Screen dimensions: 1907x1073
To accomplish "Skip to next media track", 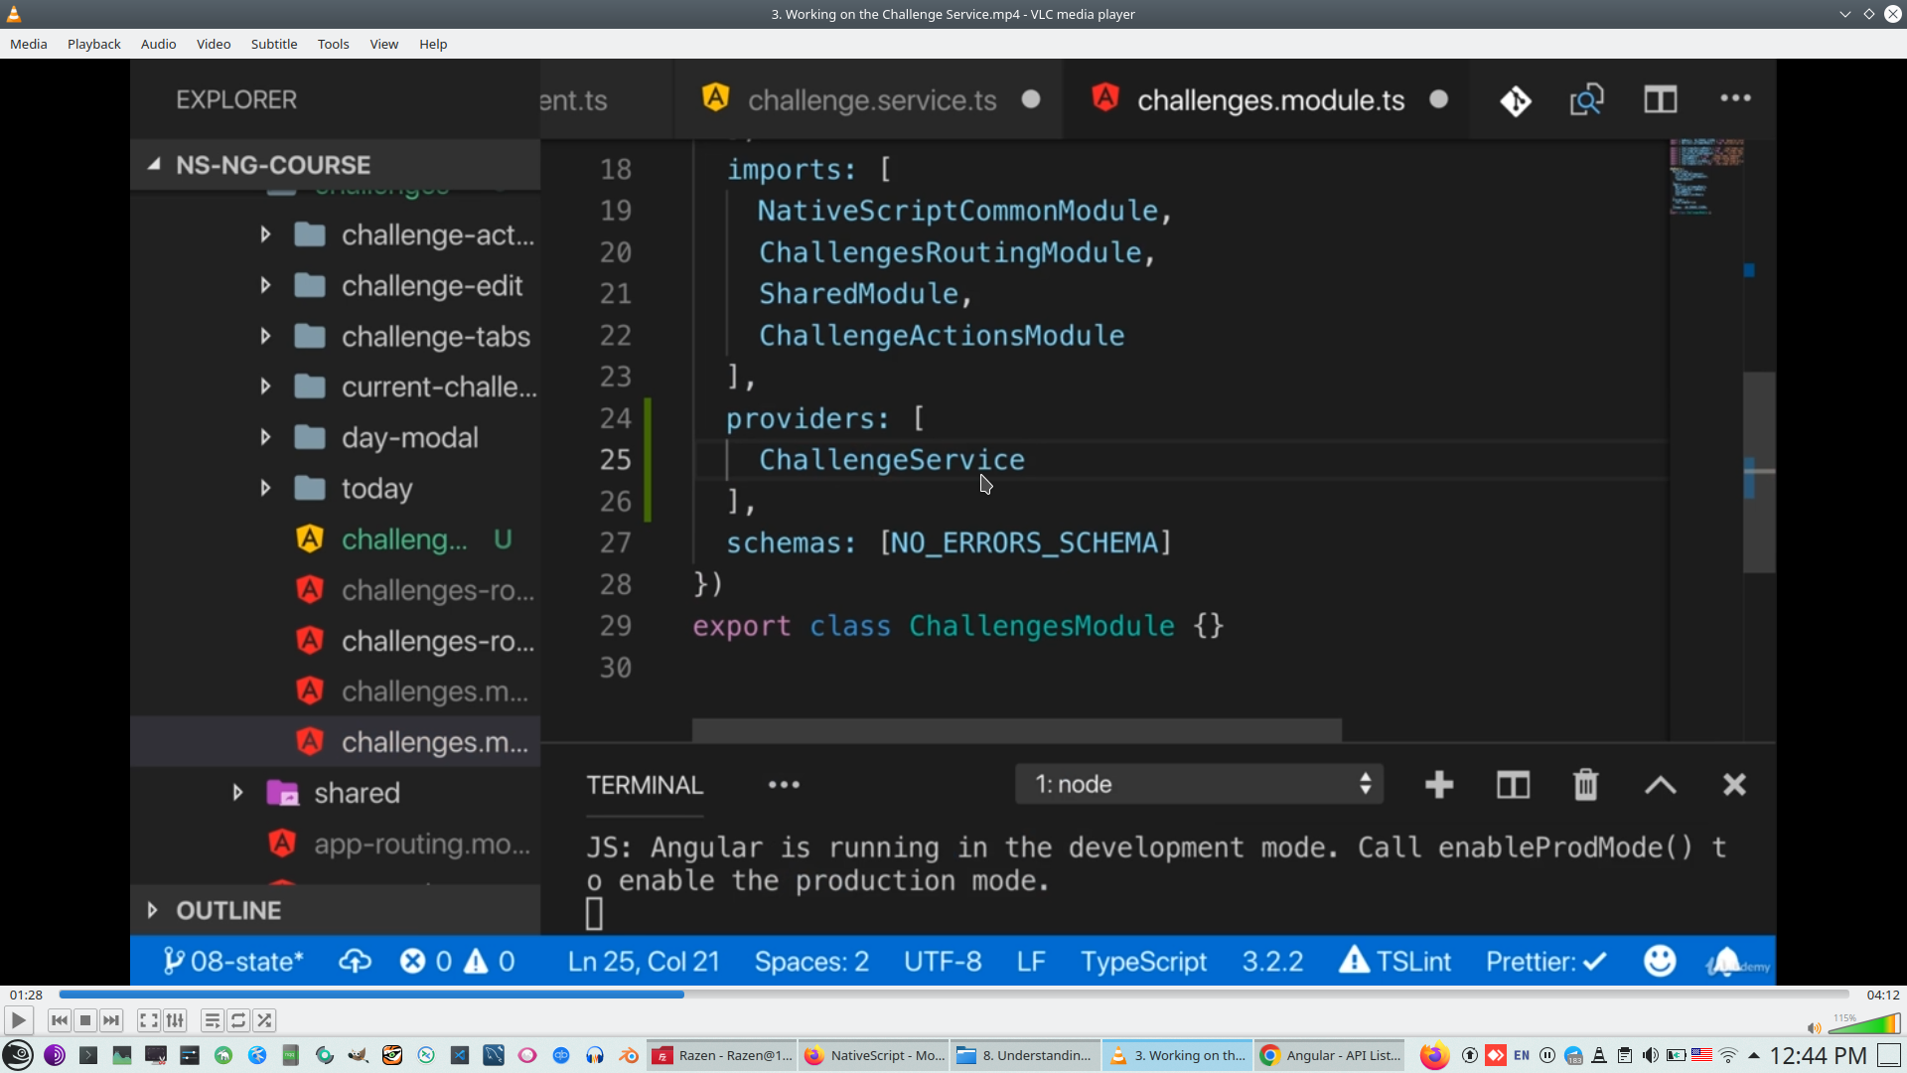I will pyautogui.click(x=111, y=1020).
